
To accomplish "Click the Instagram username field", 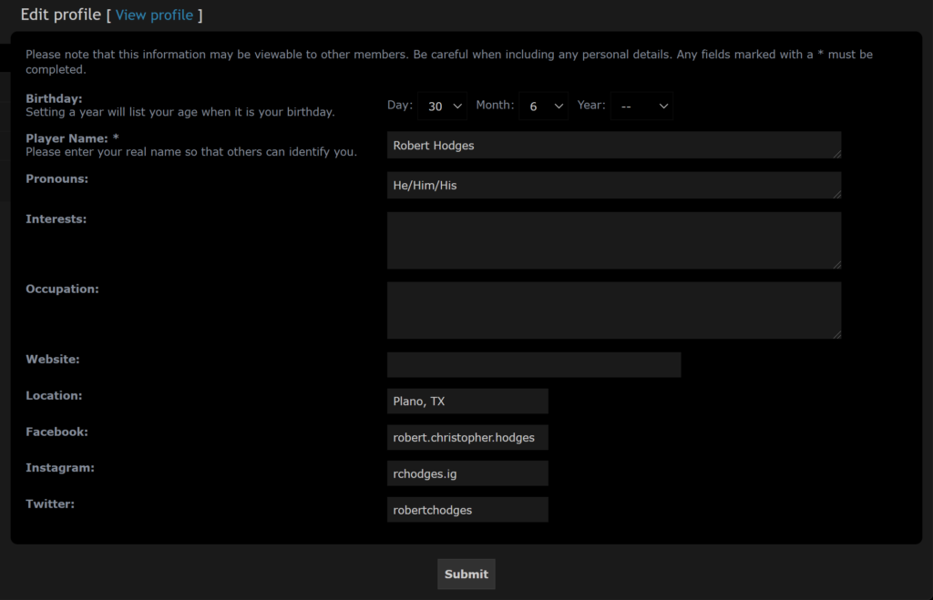I will (467, 474).
